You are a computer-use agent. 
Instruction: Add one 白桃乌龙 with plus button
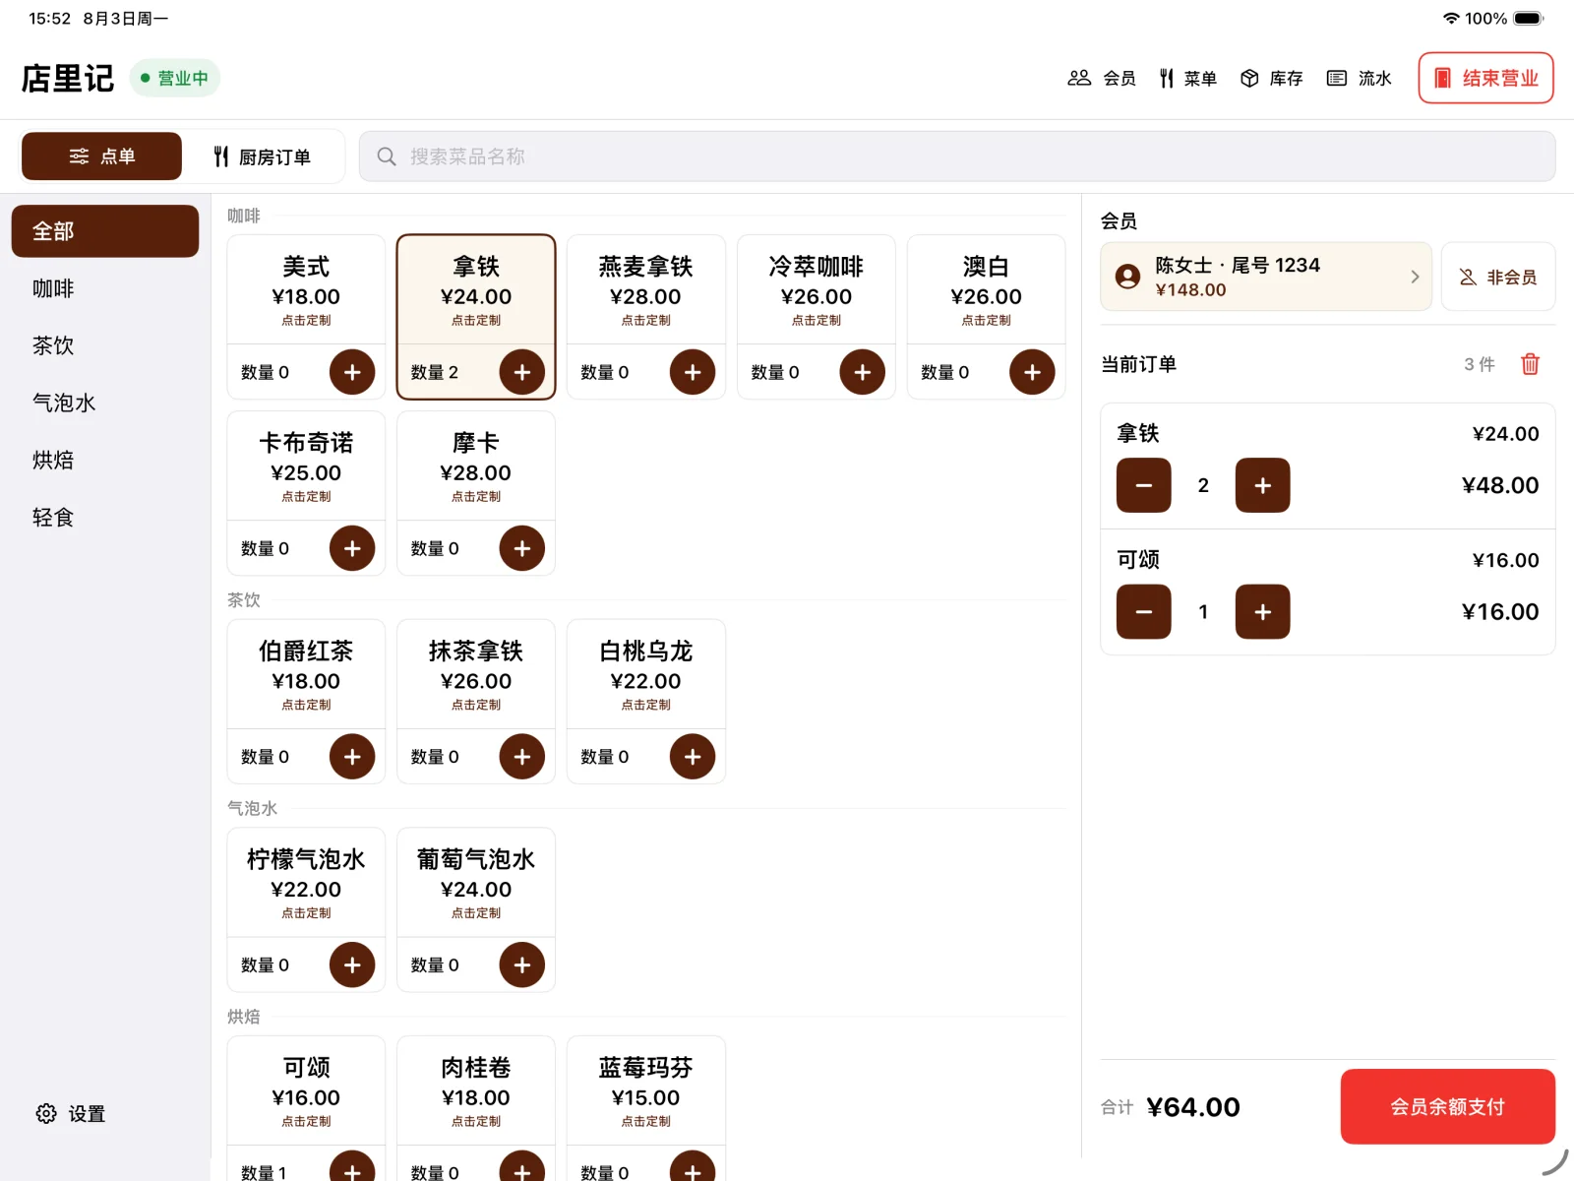coord(693,757)
